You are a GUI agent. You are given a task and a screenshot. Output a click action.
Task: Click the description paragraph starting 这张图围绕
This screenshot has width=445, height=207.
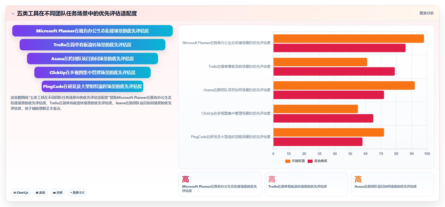[x=91, y=103]
